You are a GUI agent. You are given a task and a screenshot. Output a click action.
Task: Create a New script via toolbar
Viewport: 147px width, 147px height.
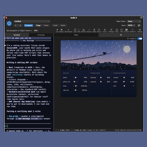[75, 30]
